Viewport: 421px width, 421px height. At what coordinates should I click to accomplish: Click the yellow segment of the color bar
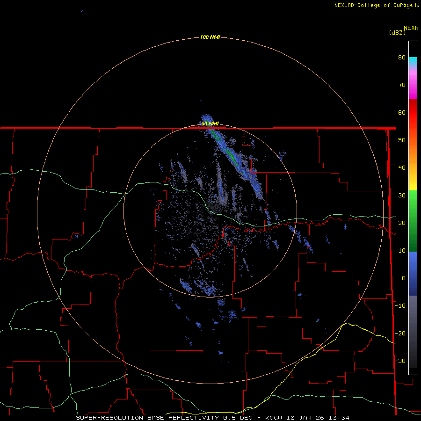(x=413, y=185)
